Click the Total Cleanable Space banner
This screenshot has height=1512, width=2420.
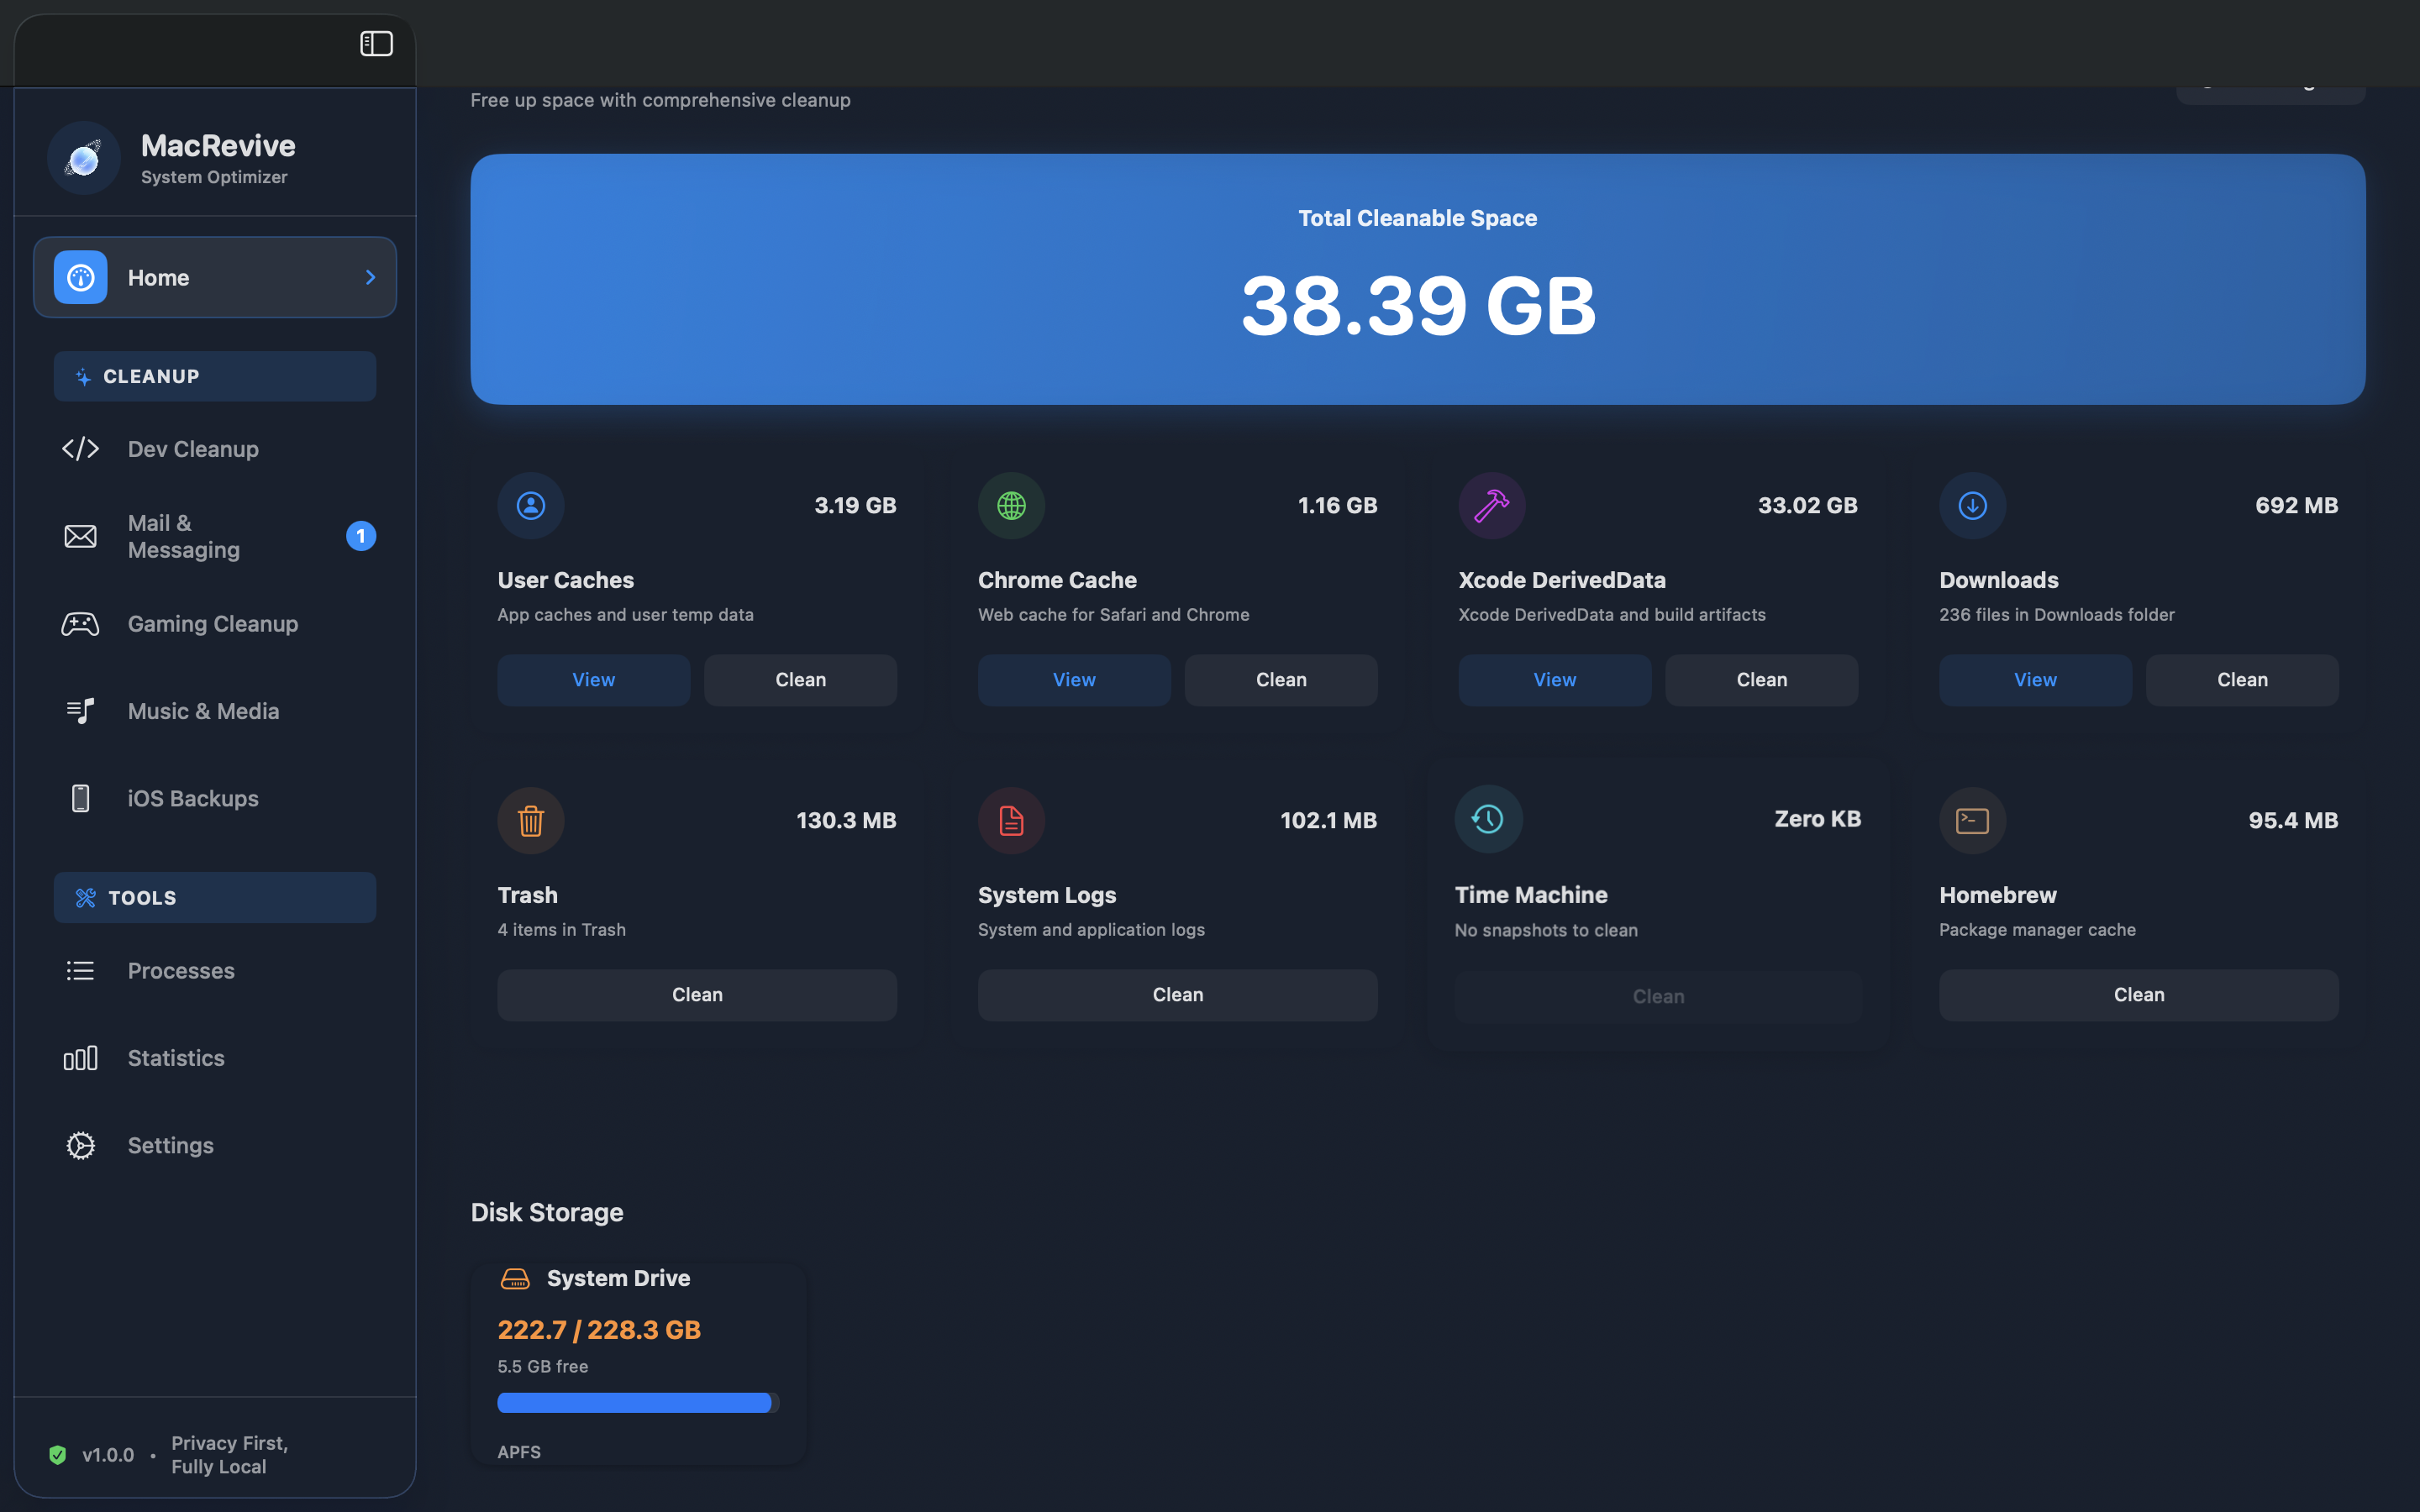[1417, 279]
